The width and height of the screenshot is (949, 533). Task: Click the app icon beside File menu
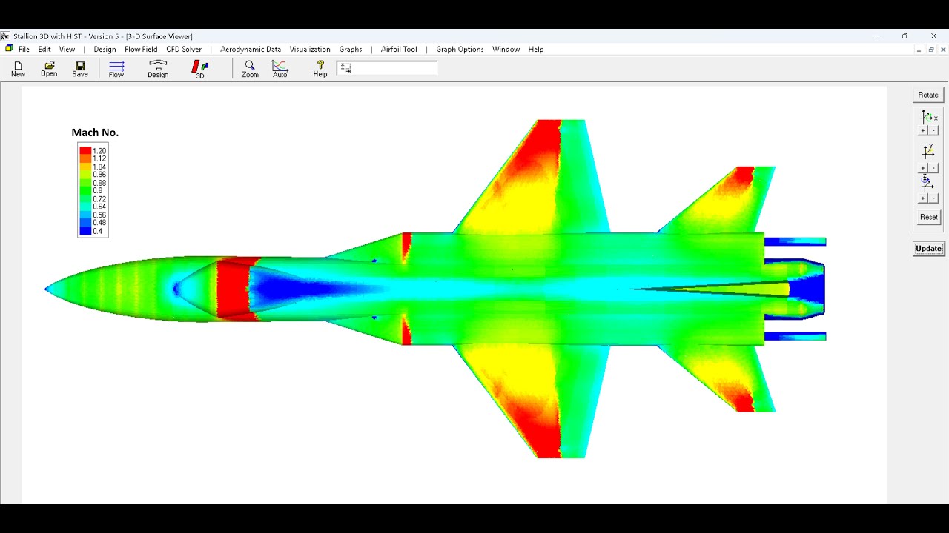coord(9,49)
